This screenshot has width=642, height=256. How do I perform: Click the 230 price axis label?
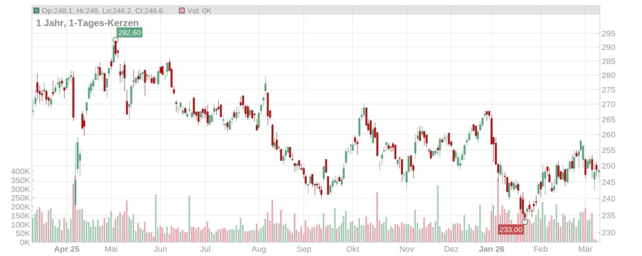609,233
